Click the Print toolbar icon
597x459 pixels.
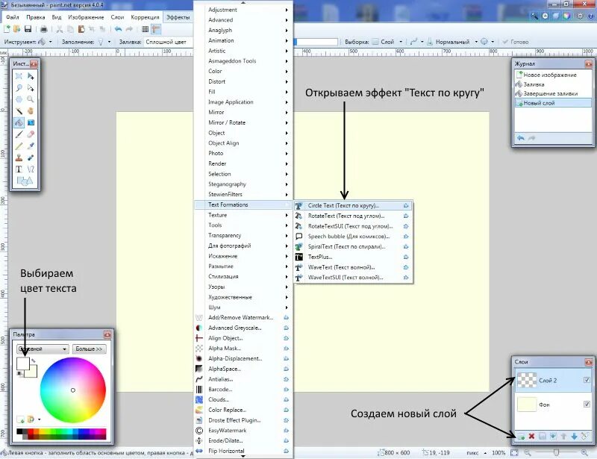44,29
